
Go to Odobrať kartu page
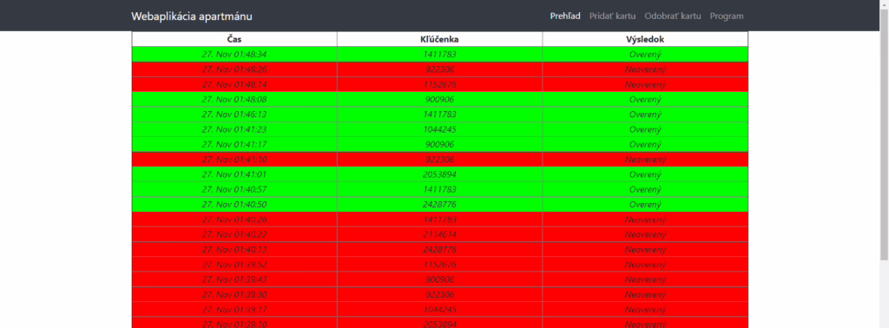[673, 16]
